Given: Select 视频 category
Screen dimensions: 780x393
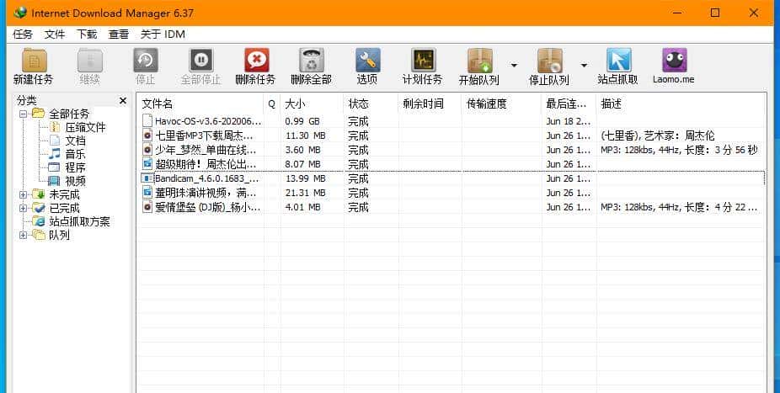Looking at the screenshot, I should pyautogui.click(x=75, y=181).
